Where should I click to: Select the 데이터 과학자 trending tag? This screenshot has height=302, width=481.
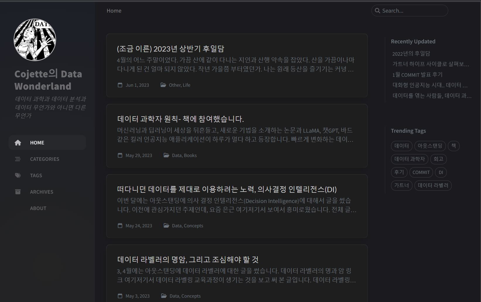pyautogui.click(x=410, y=159)
